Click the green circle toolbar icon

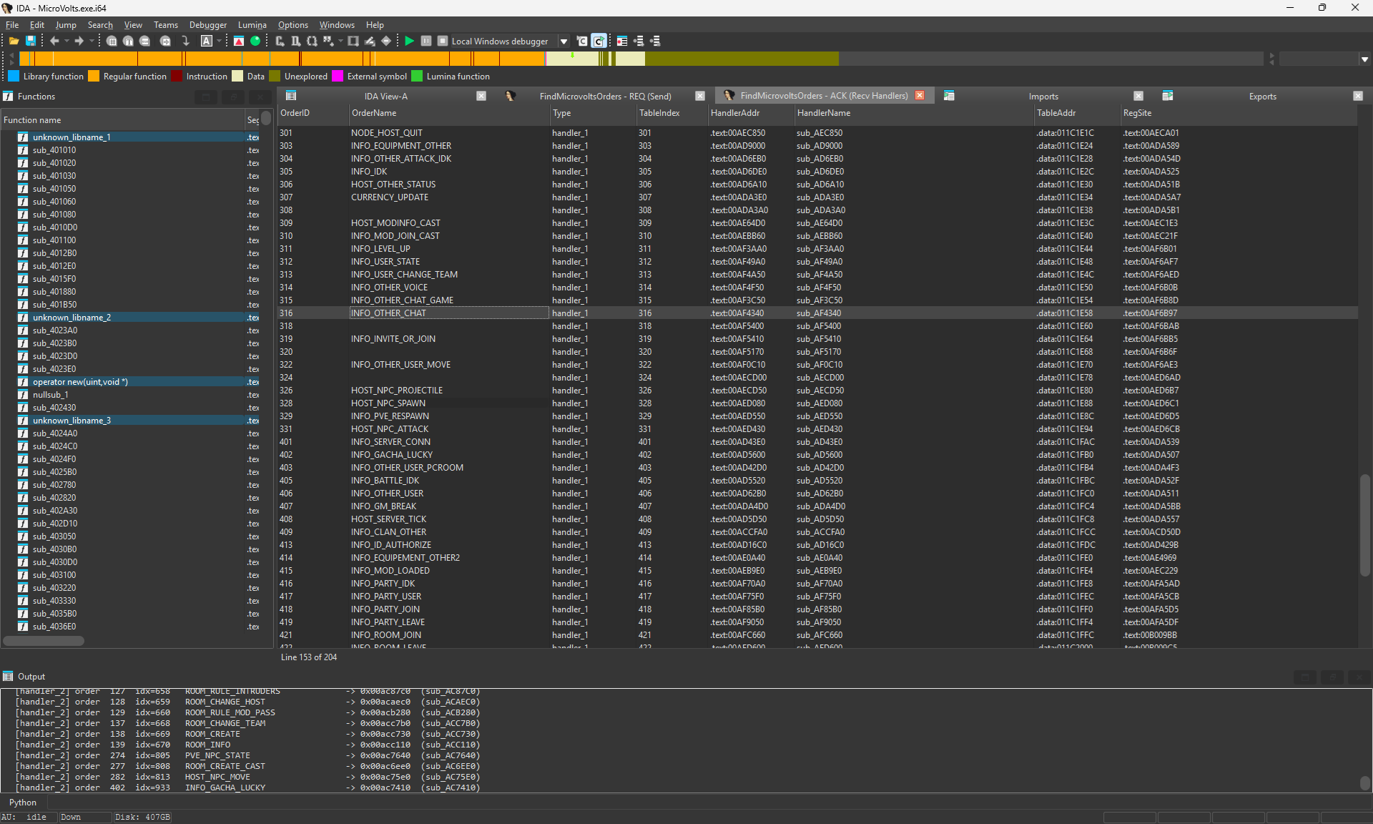point(255,41)
